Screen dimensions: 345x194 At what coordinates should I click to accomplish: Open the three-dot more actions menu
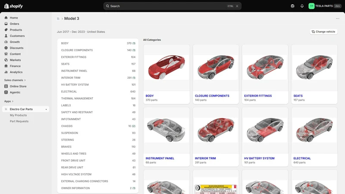pos(338,19)
